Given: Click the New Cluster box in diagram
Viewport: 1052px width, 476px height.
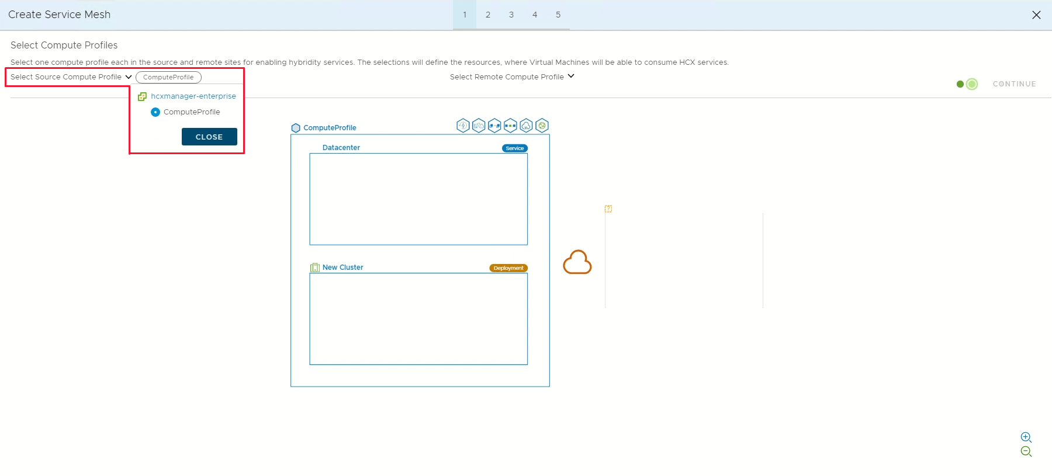Looking at the screenshot, I should (x=418, y=319).
